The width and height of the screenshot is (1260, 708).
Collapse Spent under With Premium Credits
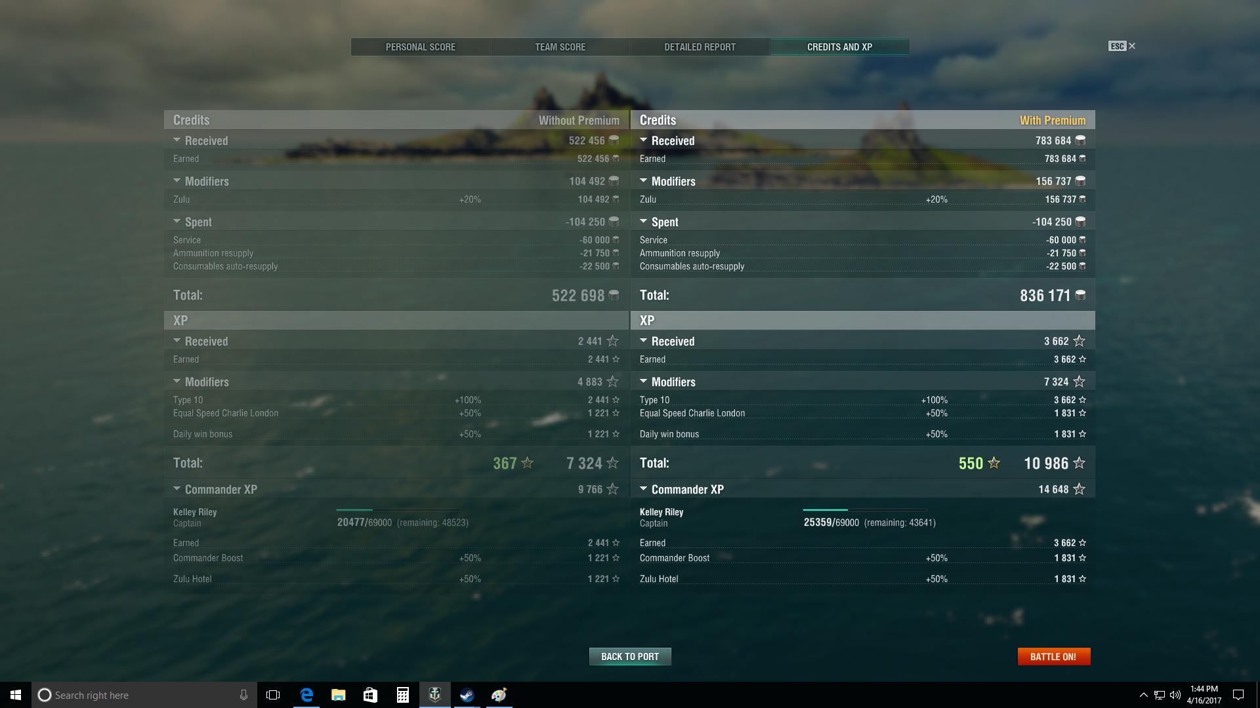click(x=643, y=222)
